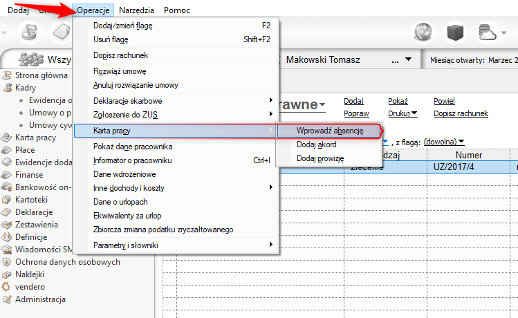Click the Administracja sidebar icon
The width and height of the screenshot is (518, 318).
pyautogui.click(x=7, y=299)
